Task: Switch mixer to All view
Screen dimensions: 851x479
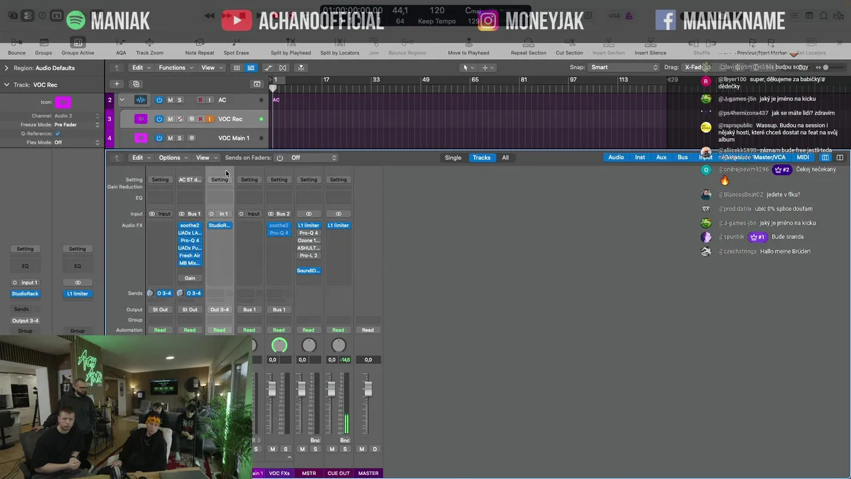Action: click(505, 158)
